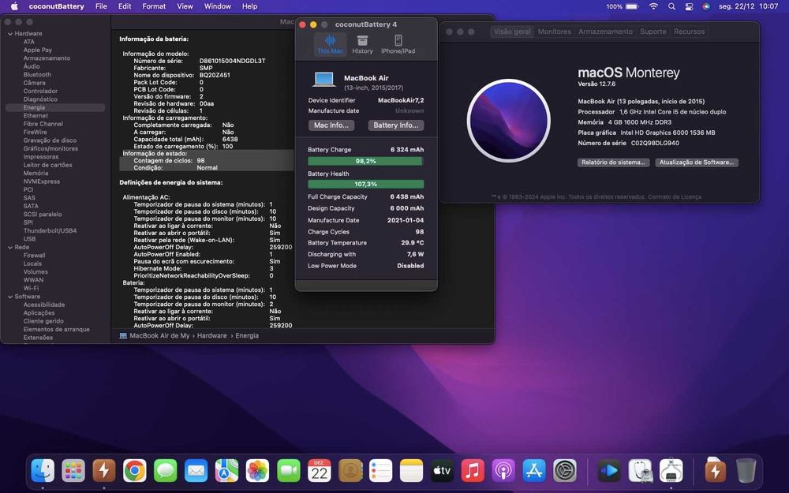This screenshot has width=789, height=493.
Task: Click Relatório do sistema... button
Action: [613, 162]
